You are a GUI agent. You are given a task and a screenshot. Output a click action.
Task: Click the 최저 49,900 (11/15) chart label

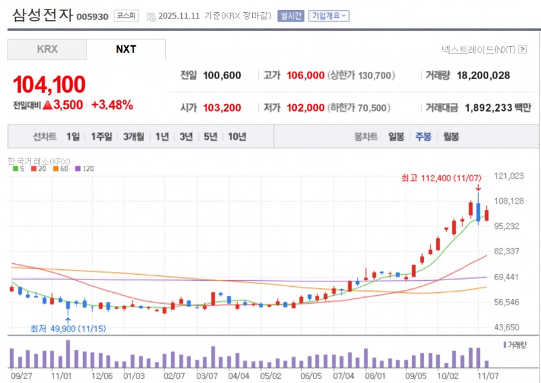pos(68,328)
